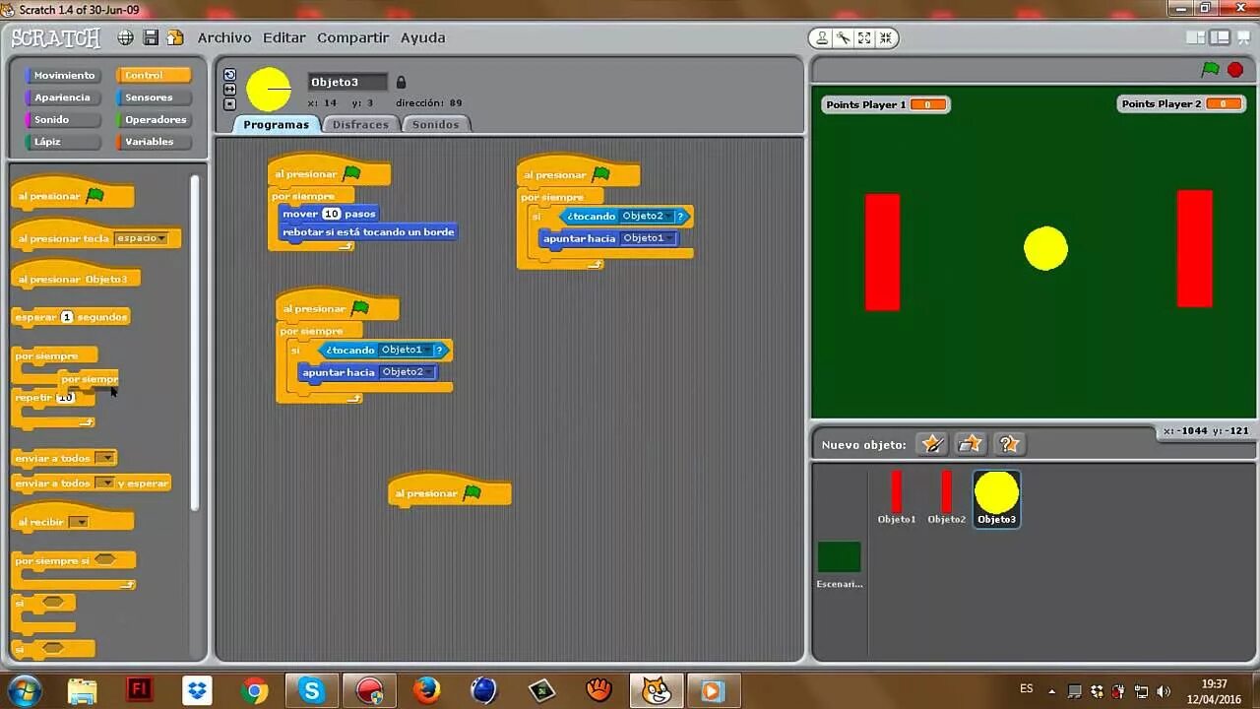Open the al recibir message dropdown
The image size is (1260, 709).
(x=78, y=522)
